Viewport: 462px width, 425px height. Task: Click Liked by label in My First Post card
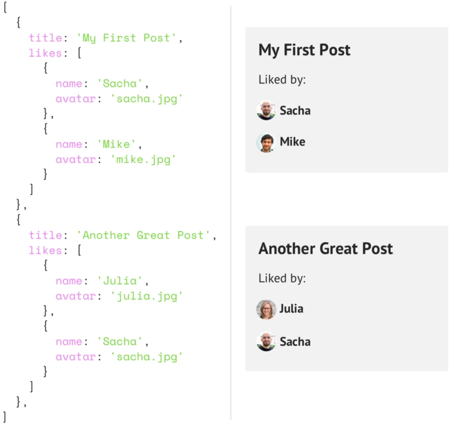point(282,80)
